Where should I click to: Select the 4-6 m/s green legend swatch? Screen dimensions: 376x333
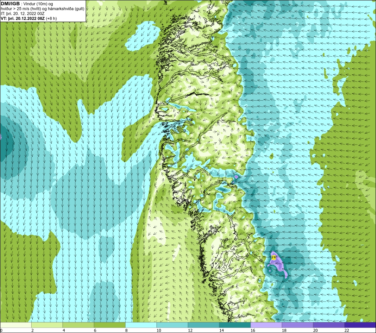tap(79, 325)
